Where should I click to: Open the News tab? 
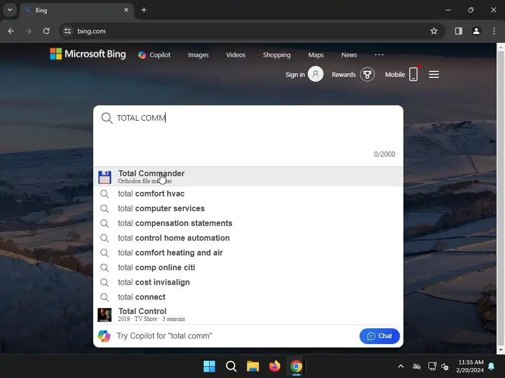coord(349,55)
